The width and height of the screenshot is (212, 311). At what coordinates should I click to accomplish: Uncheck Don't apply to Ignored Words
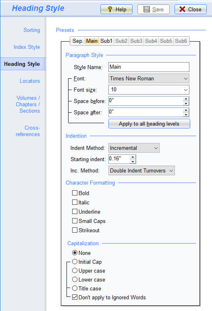[75, 297]
